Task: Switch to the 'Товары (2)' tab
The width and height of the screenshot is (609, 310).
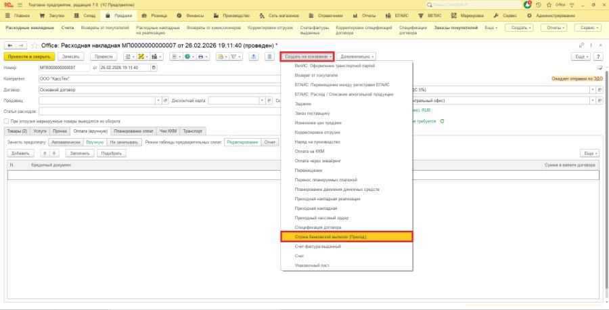Action: point(17,131)
